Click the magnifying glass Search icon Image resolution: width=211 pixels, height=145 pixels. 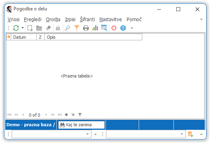coord(67,28)
